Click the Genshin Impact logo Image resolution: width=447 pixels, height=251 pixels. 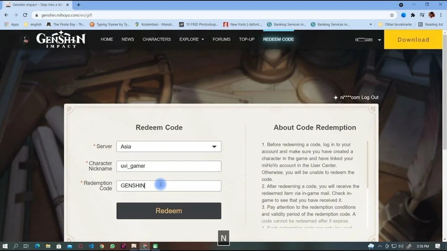61,39
